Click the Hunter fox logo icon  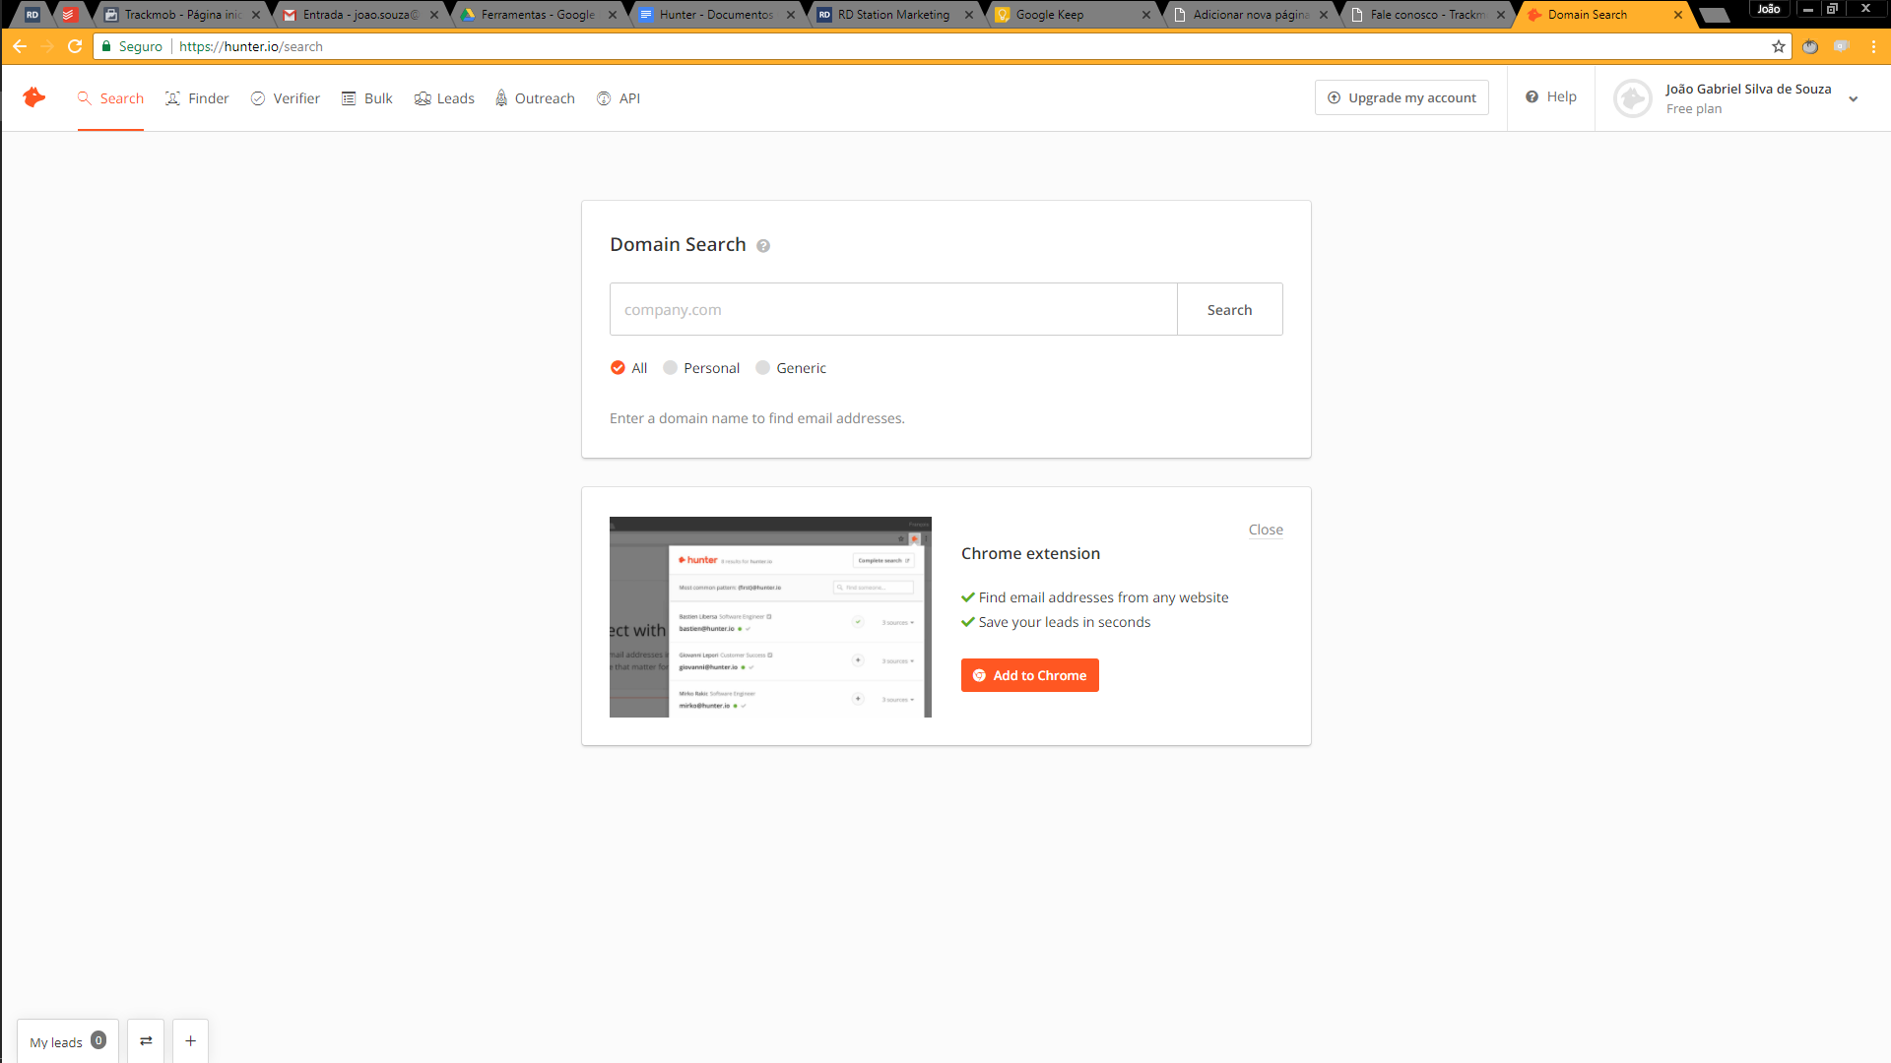(34, 97)
